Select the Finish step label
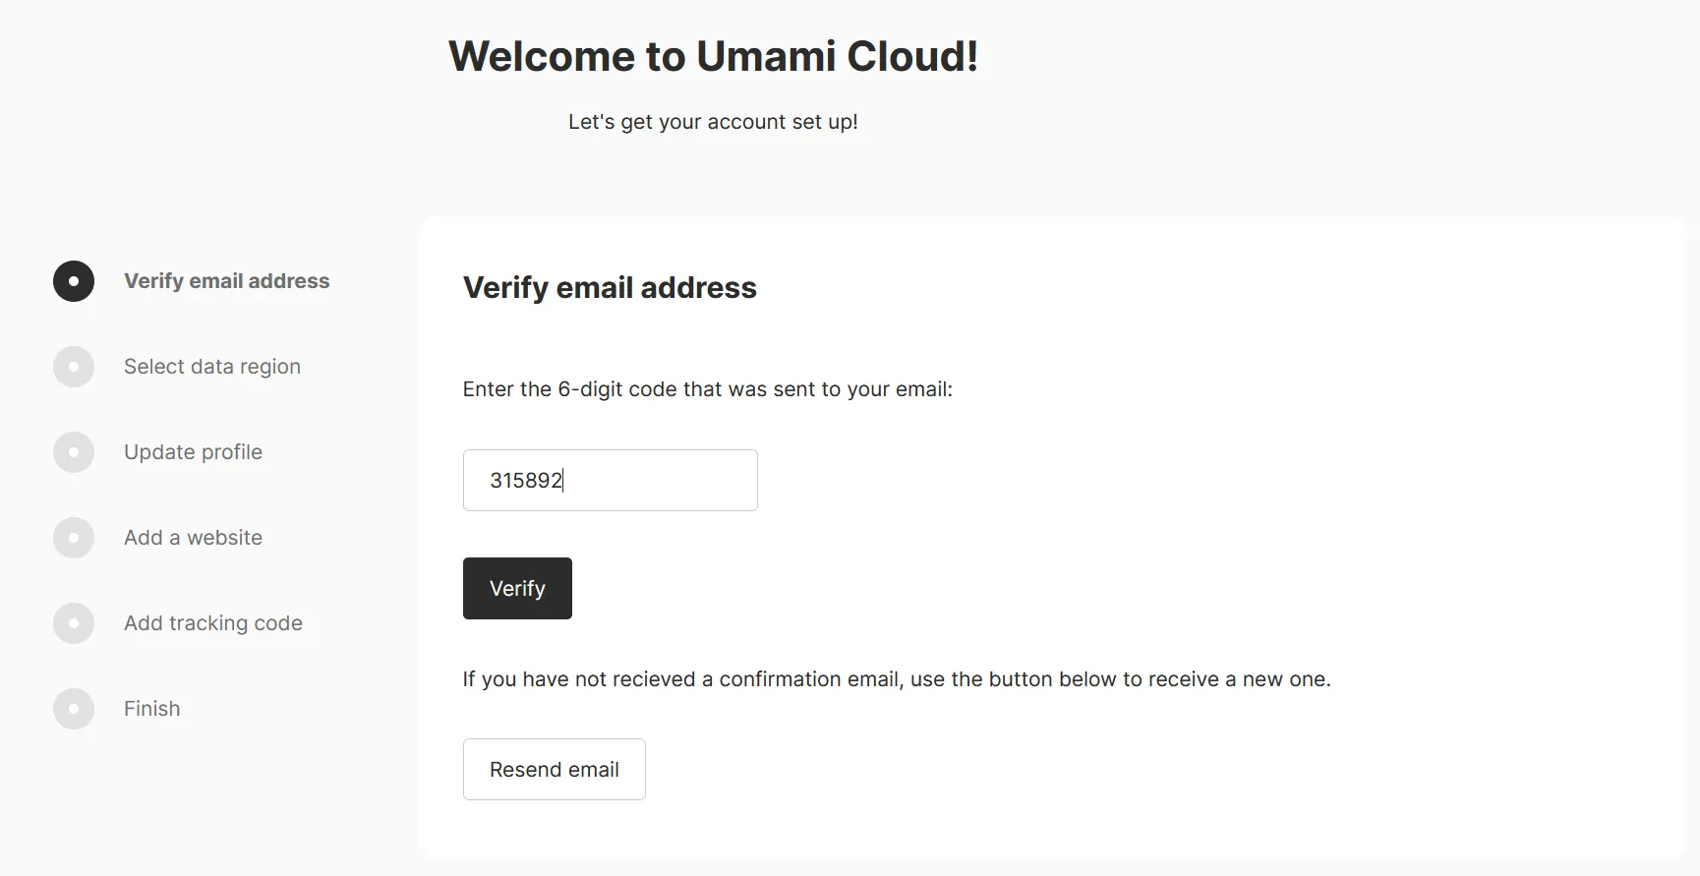Screen dimensions: 1700x876 point(152,709)
